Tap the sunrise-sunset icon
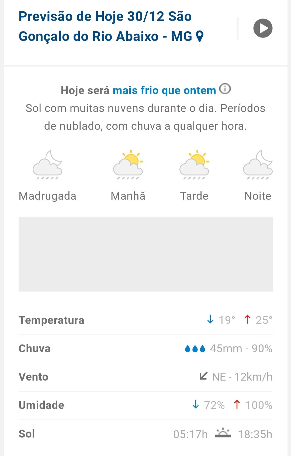The height and width of the screenshot is (456, 291). coord(223,433)
